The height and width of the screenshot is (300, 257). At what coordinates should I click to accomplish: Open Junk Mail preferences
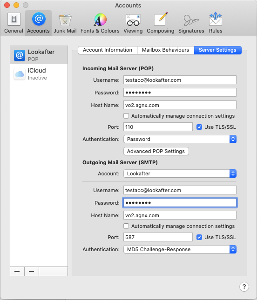coord(65,23)
